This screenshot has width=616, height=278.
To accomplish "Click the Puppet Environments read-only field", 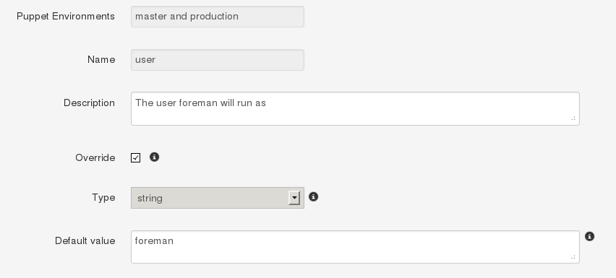I will pos(217,17).
